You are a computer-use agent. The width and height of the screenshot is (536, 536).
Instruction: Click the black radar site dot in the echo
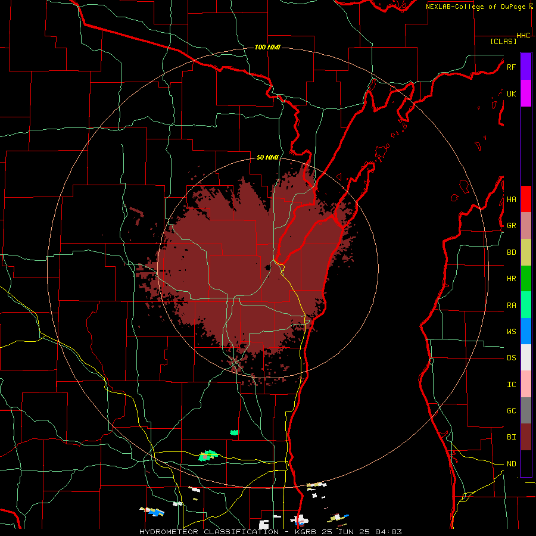(x=267, y=267)
